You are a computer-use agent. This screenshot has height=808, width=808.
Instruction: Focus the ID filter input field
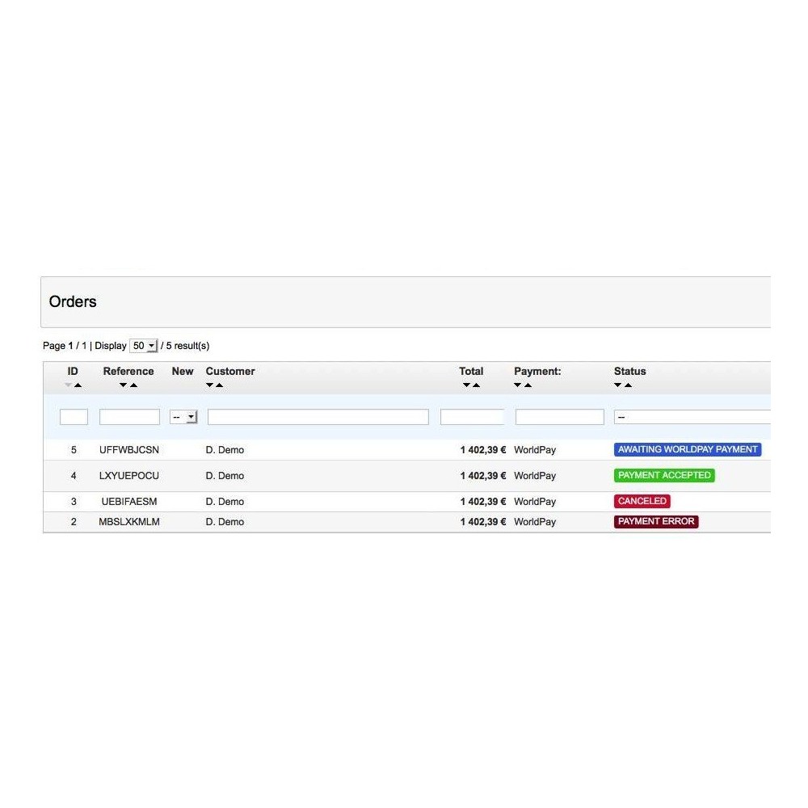click(74, 417)
